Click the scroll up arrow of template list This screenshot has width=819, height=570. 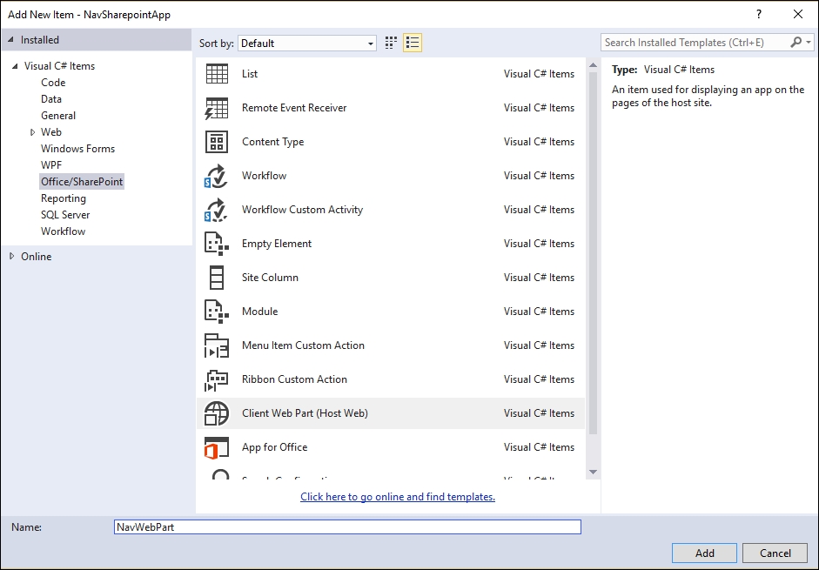tap(593, 65)
